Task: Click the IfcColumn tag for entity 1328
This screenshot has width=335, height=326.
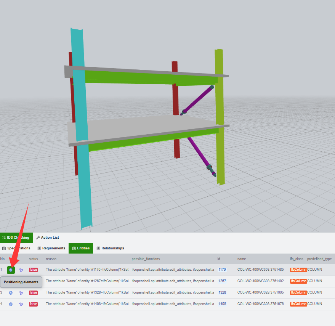Action: [298, 293]
